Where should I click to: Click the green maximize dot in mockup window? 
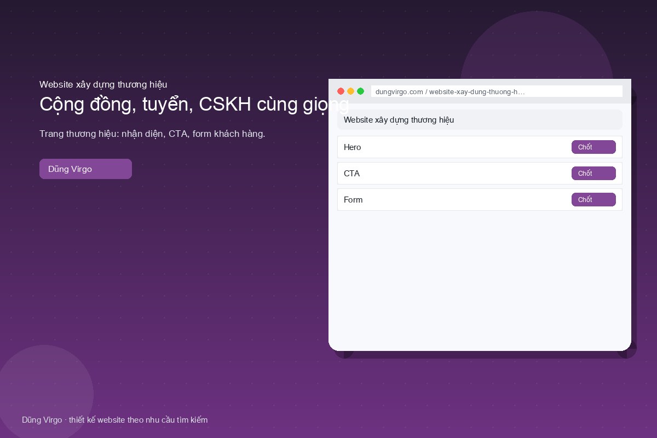[360, 91]
